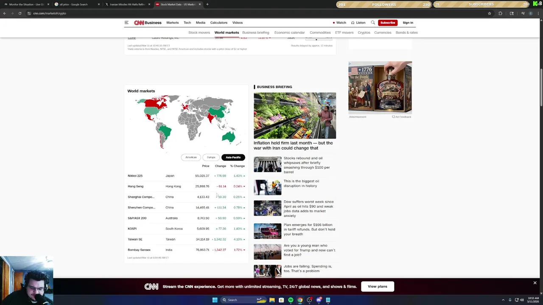This screenshot has height=305, width=543.
Task: Go to the Cryptos subnav tab
Action: coord(364,33)
